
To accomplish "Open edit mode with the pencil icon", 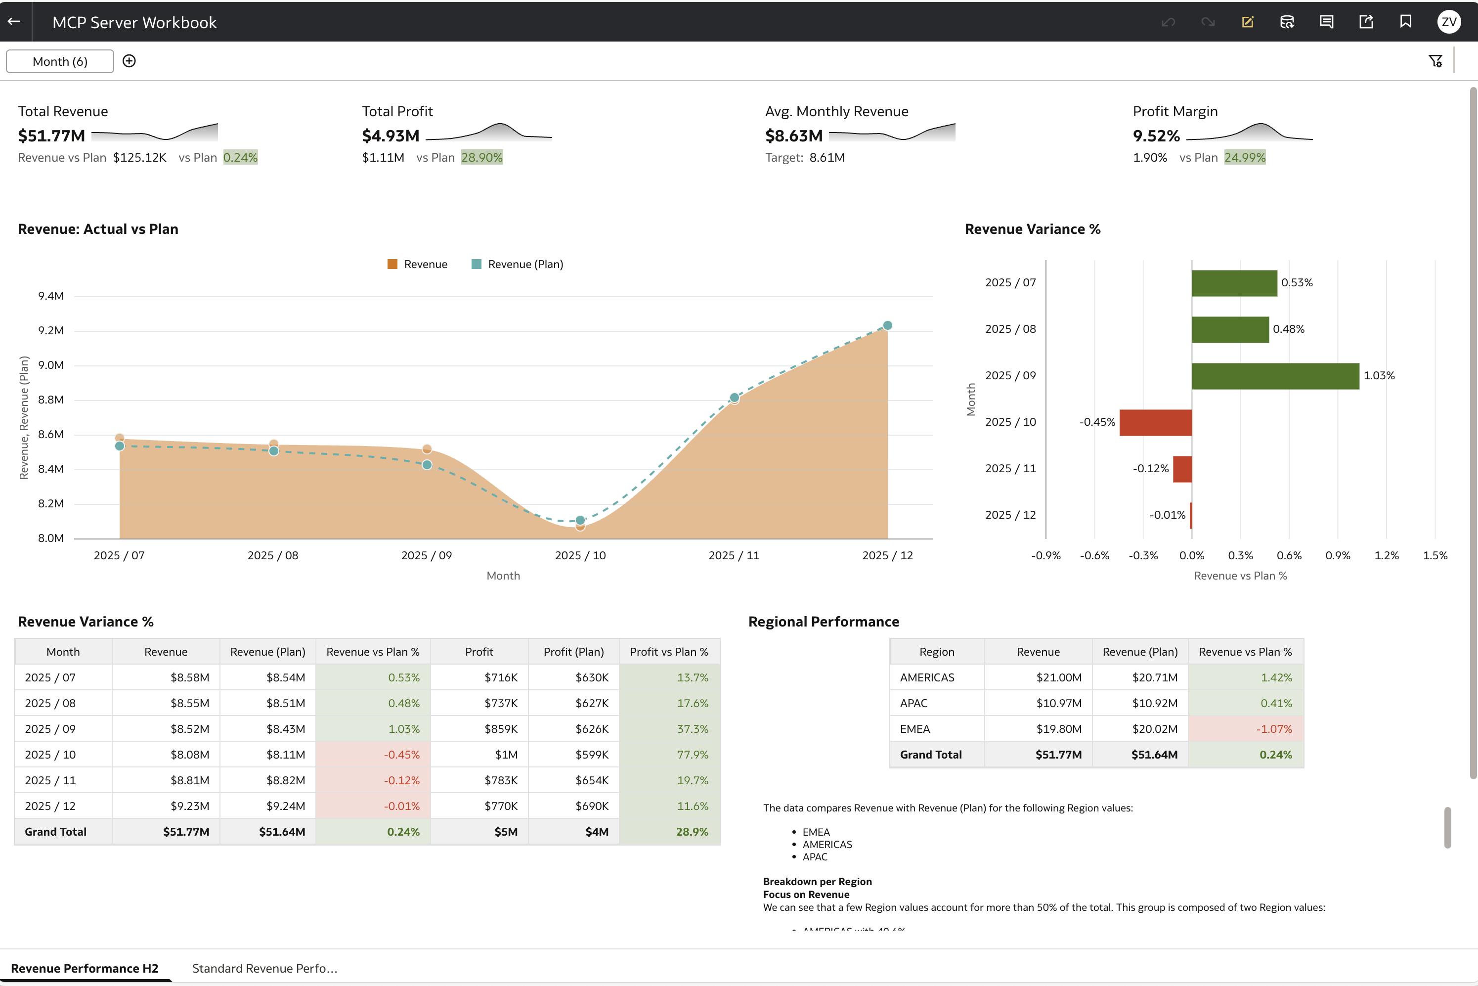I will click(1247, 21).
